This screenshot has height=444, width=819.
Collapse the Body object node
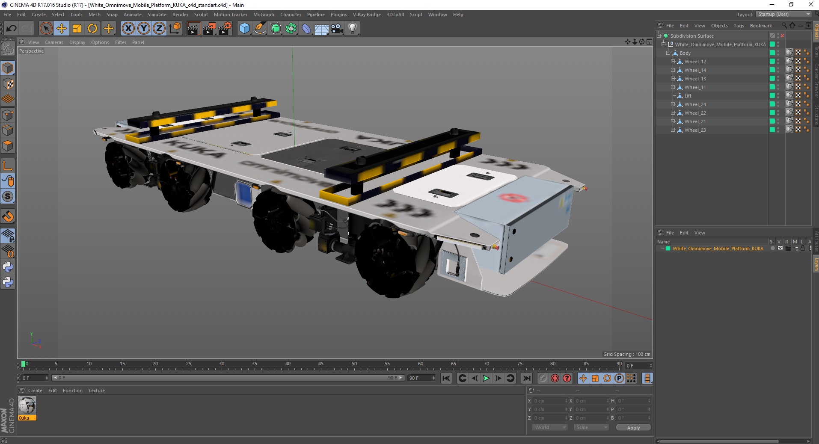tap(668, 53)
